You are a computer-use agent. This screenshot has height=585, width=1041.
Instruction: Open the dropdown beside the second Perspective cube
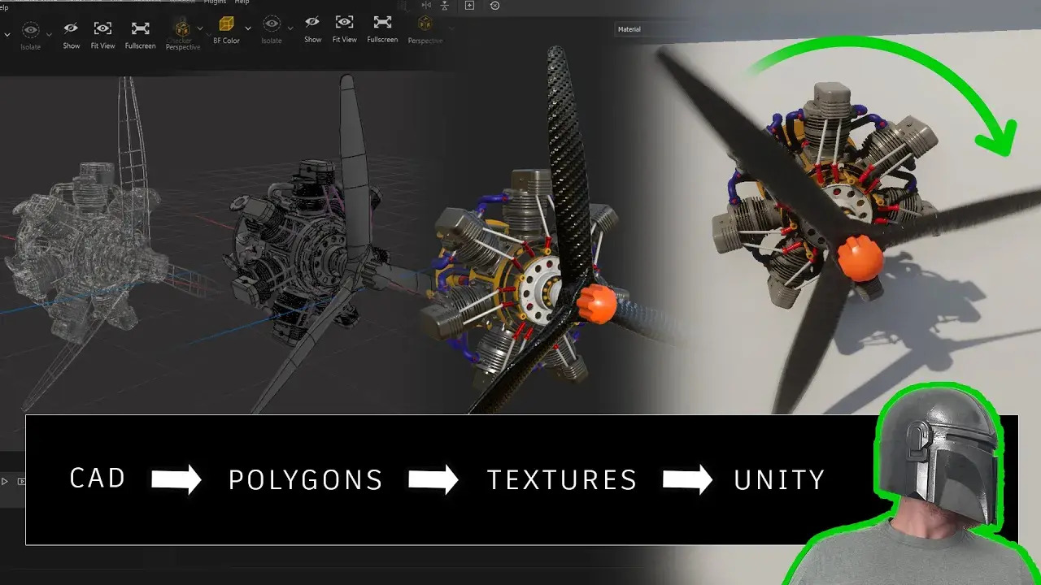(x=451, y=29)
